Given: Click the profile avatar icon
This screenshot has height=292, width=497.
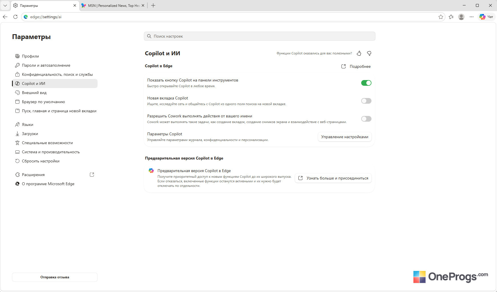Looking at the screenshot, I should click(x=461, y=17).
